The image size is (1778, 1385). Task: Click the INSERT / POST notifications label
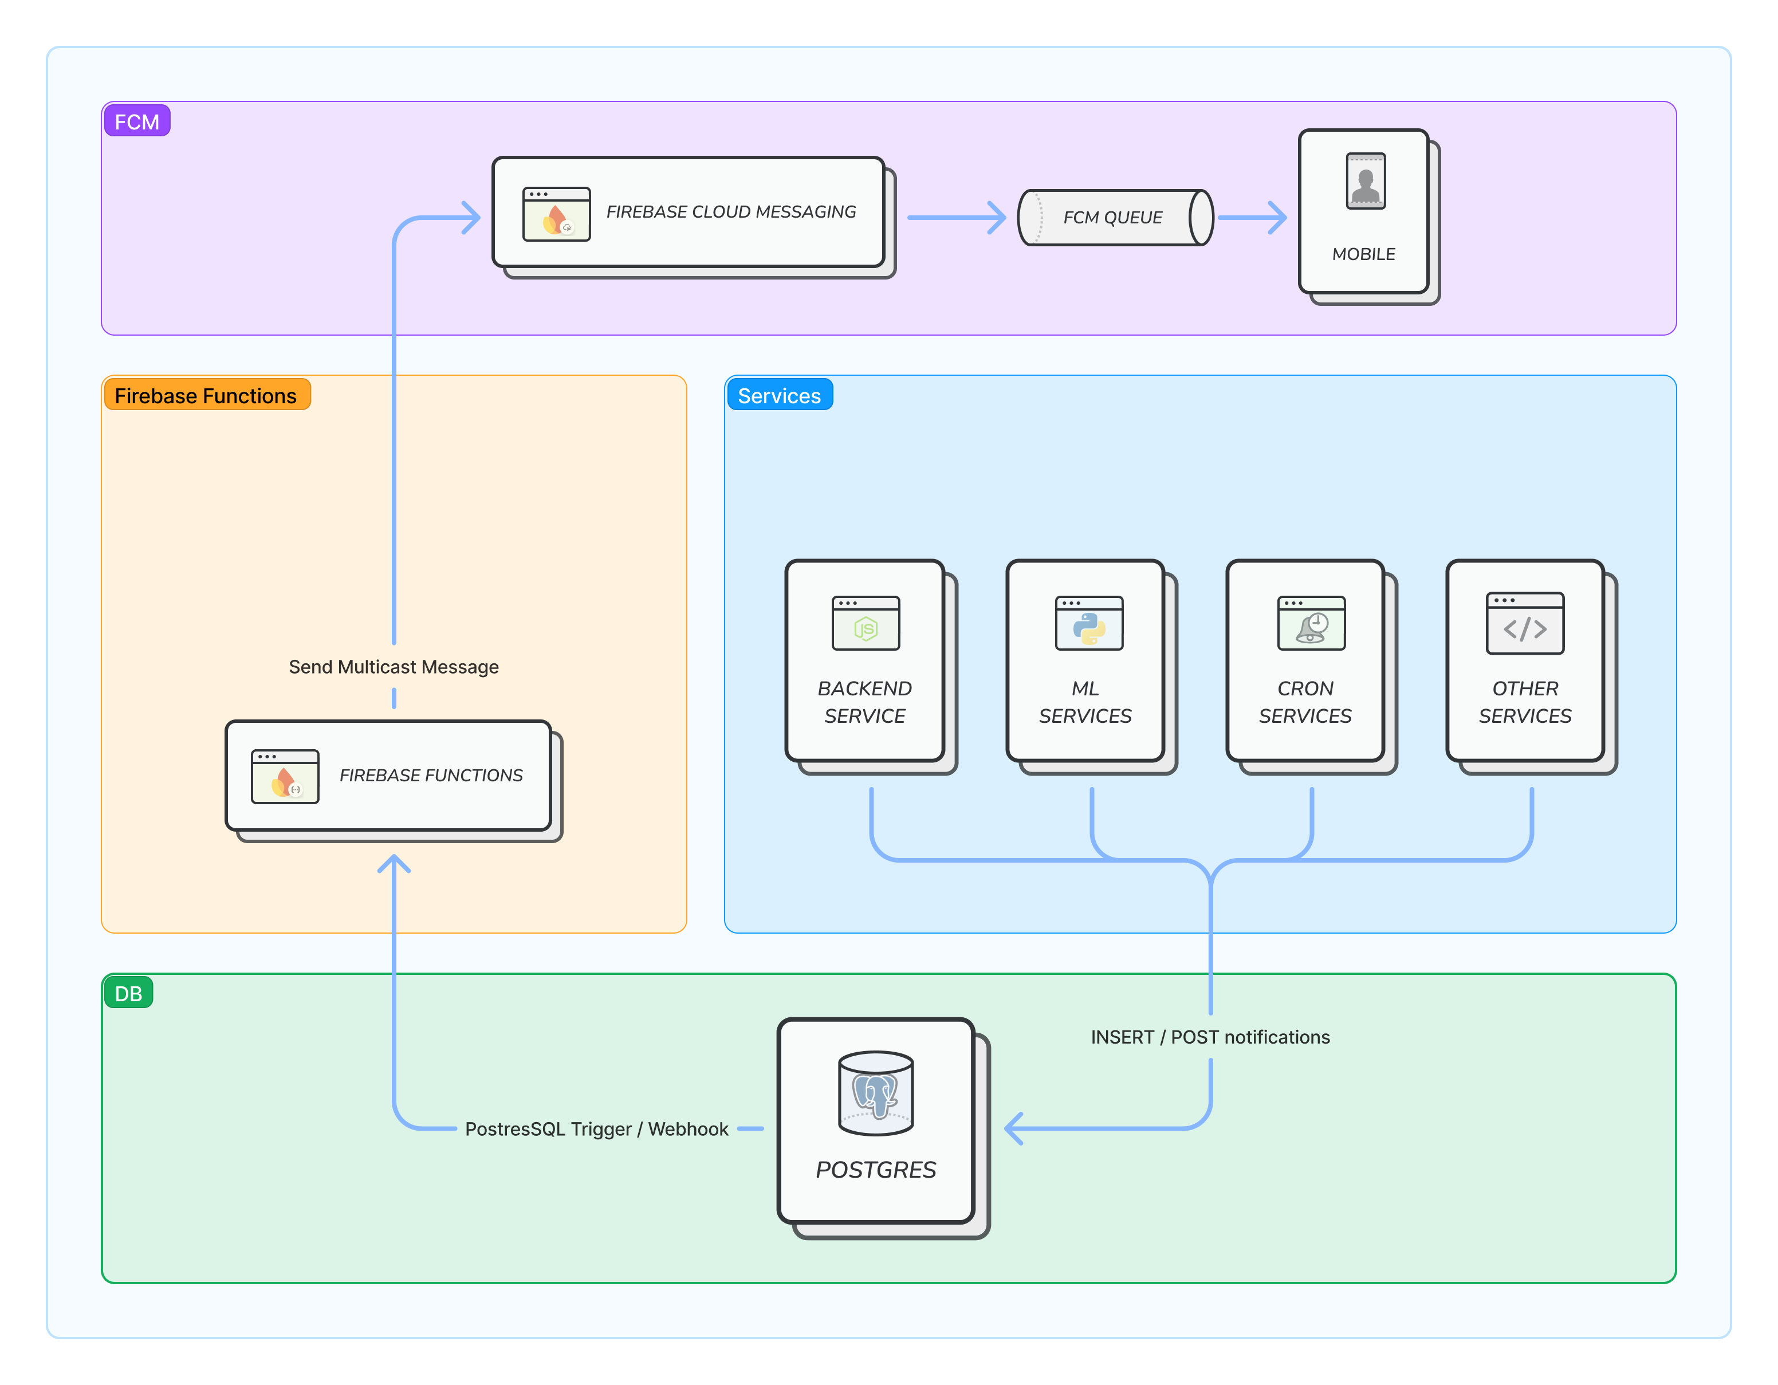[x=1210, y=1037]
